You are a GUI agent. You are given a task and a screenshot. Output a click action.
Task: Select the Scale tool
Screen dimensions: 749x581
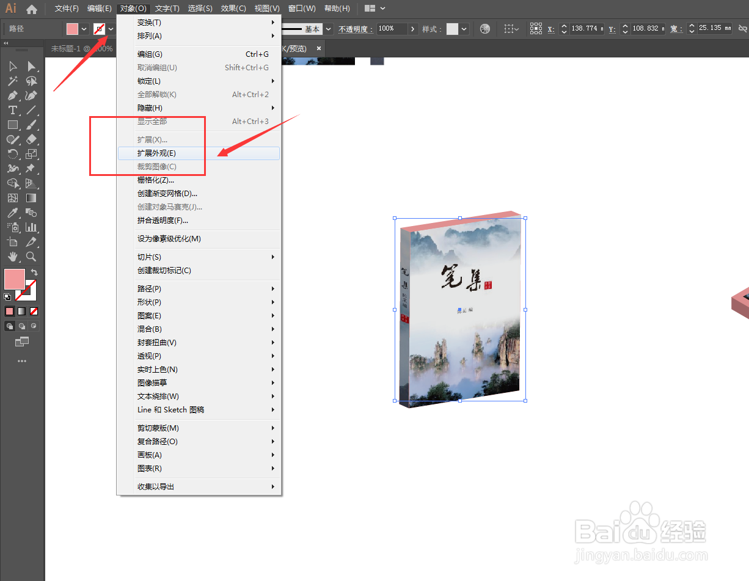pyautogui.click(x=31, y=154)
